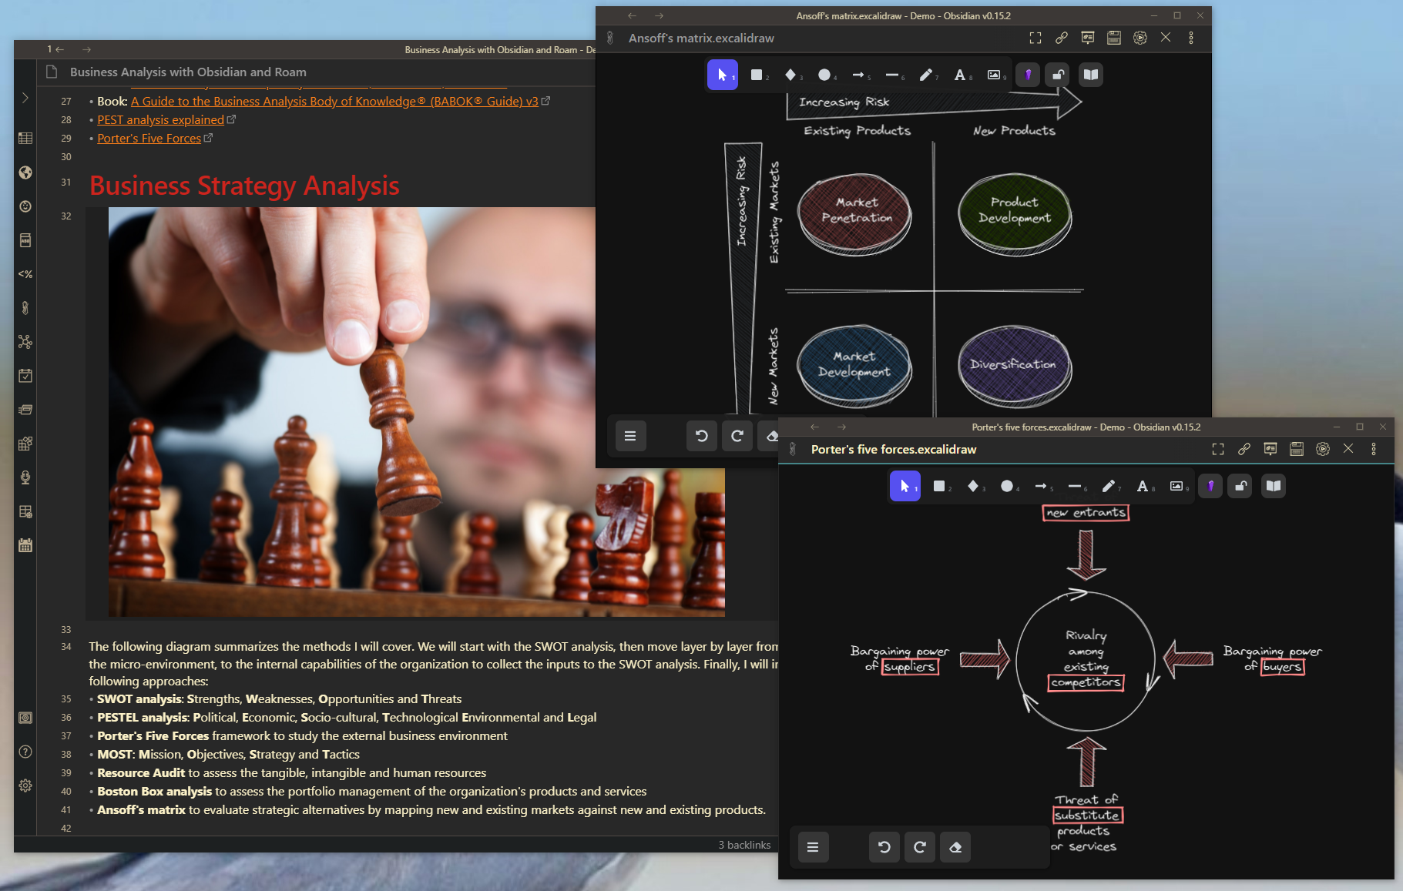This screenshot has width=1403, height=891.
Task: Open the library book icon in Porter's five forces window
Action: (1274, 486)
